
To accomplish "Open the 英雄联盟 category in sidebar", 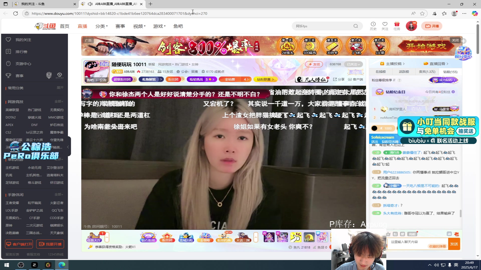I will click(12, 110).
